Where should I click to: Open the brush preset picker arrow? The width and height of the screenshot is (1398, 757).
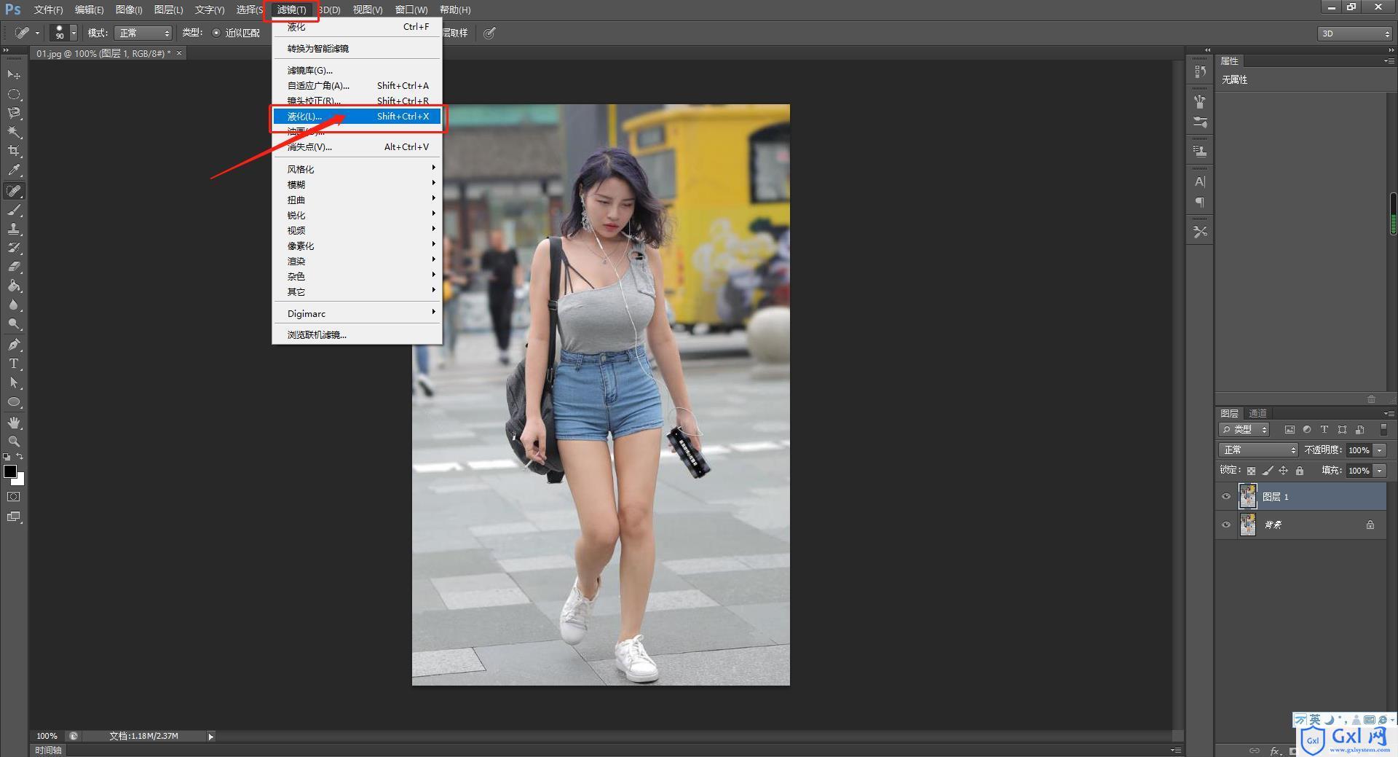click(74, 33)
